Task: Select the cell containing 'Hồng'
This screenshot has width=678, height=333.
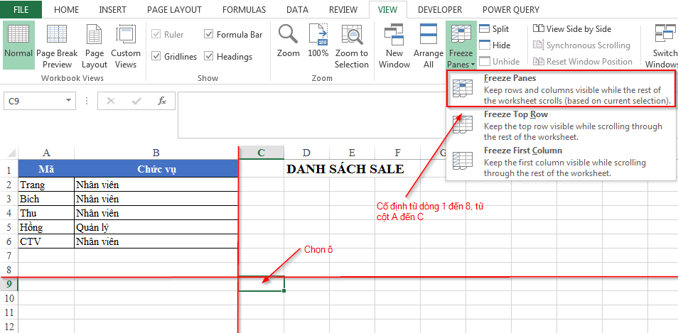Action: [x=46, y=226]
